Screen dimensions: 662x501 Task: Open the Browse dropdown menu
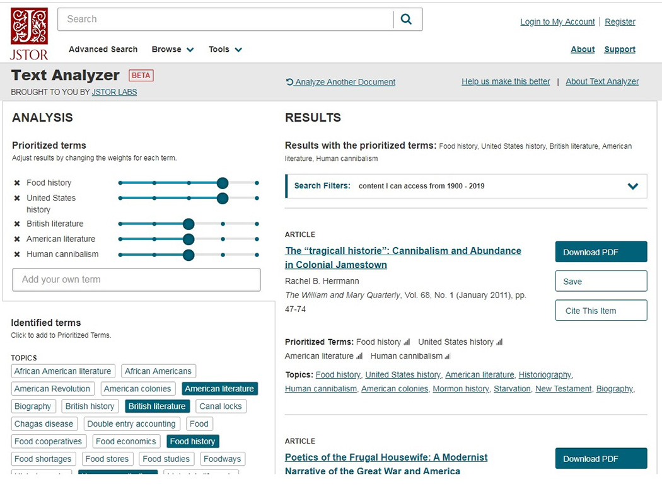click(173, 49)
